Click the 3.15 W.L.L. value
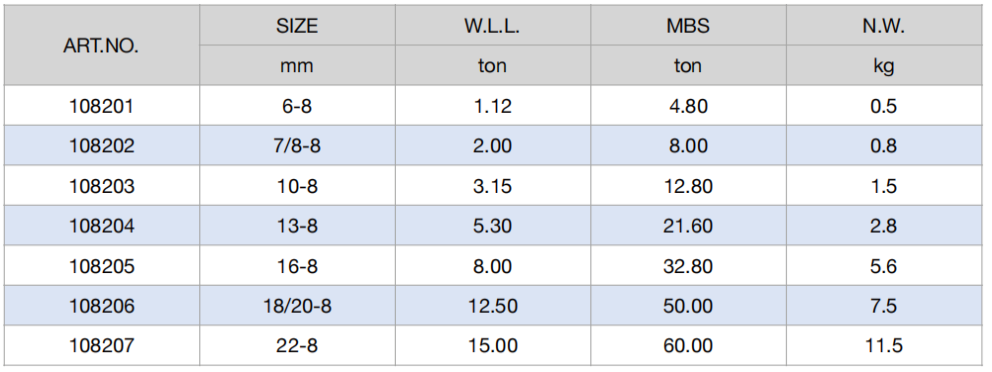The image size is (992, 372). click(493, 186)
